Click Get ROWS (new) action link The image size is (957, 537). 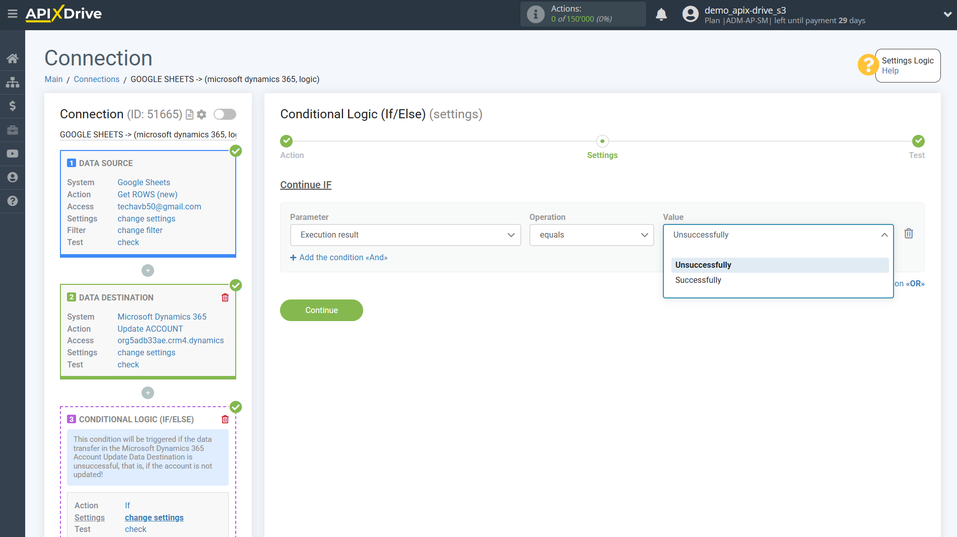click(x=148, y=195)
